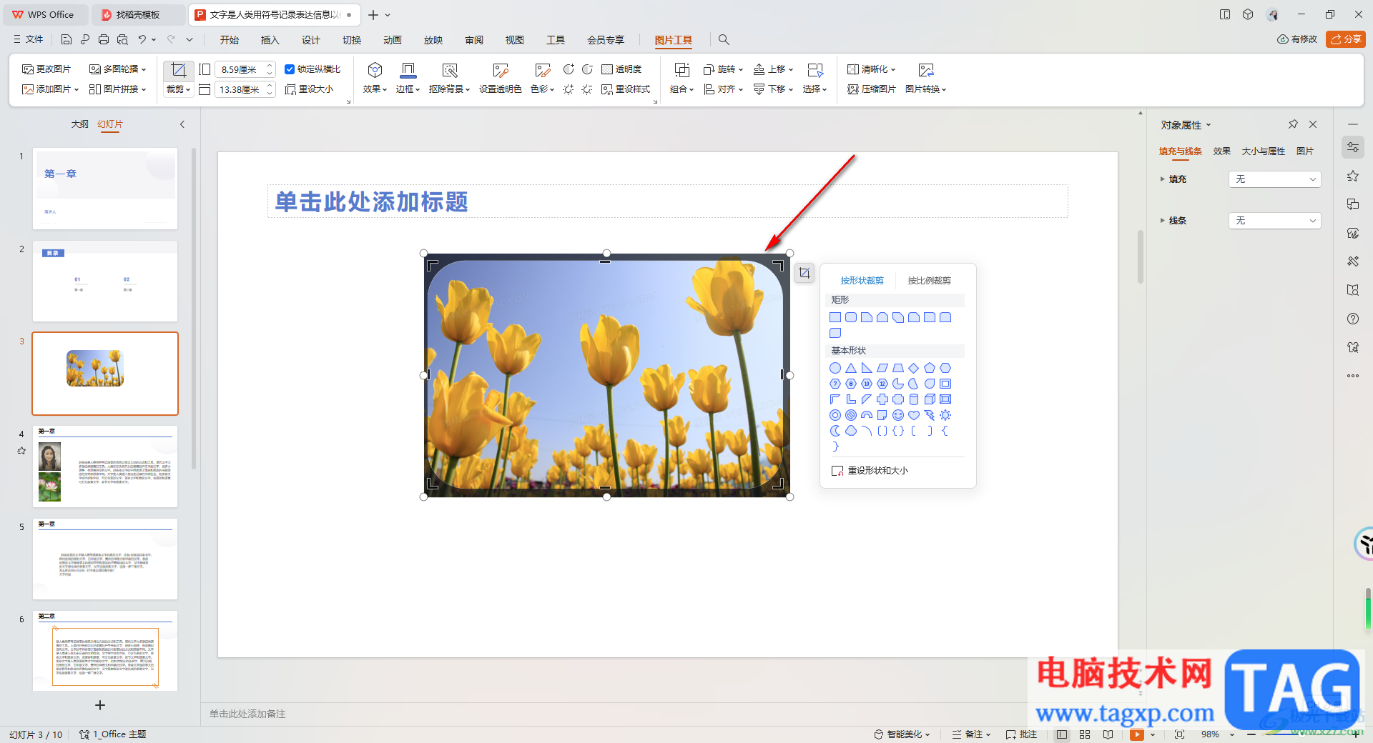This screenshot has width=1373, height=743.
Task: Pin the object properties (对象属性) panel
Action: click(x=1293, y=124)
